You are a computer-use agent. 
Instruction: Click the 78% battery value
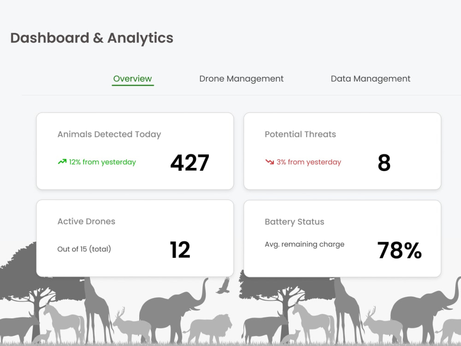tap(399, 251)
